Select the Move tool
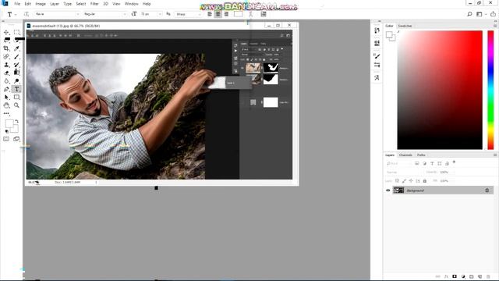 click(6, 32)
